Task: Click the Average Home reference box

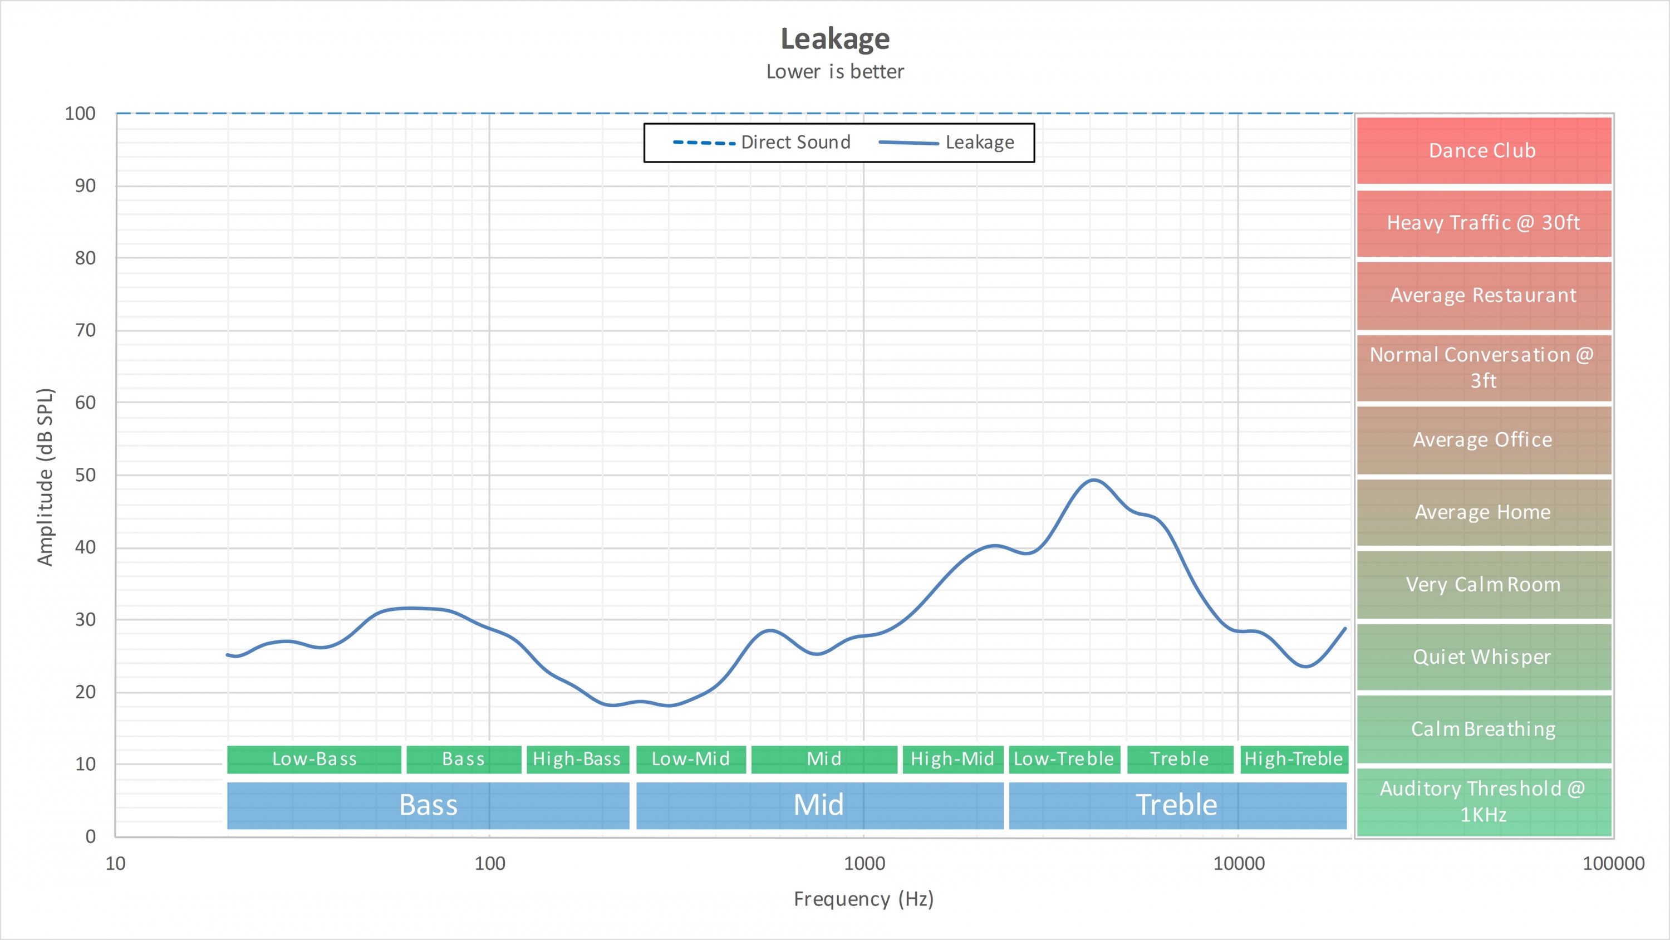Action: (1484, 512)
